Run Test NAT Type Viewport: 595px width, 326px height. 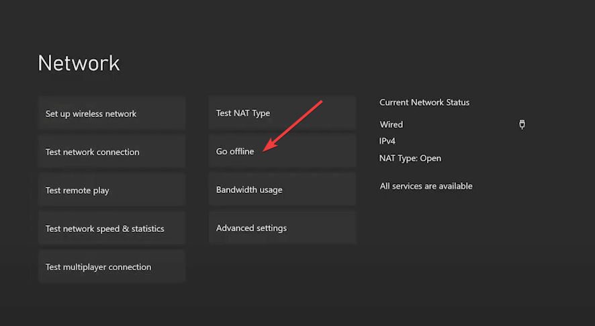[282, 113]
